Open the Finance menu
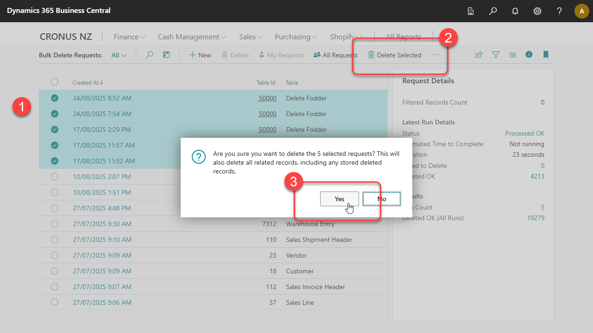Image resolution: width=593 pixels, height=333 pixels. point(129,37)
